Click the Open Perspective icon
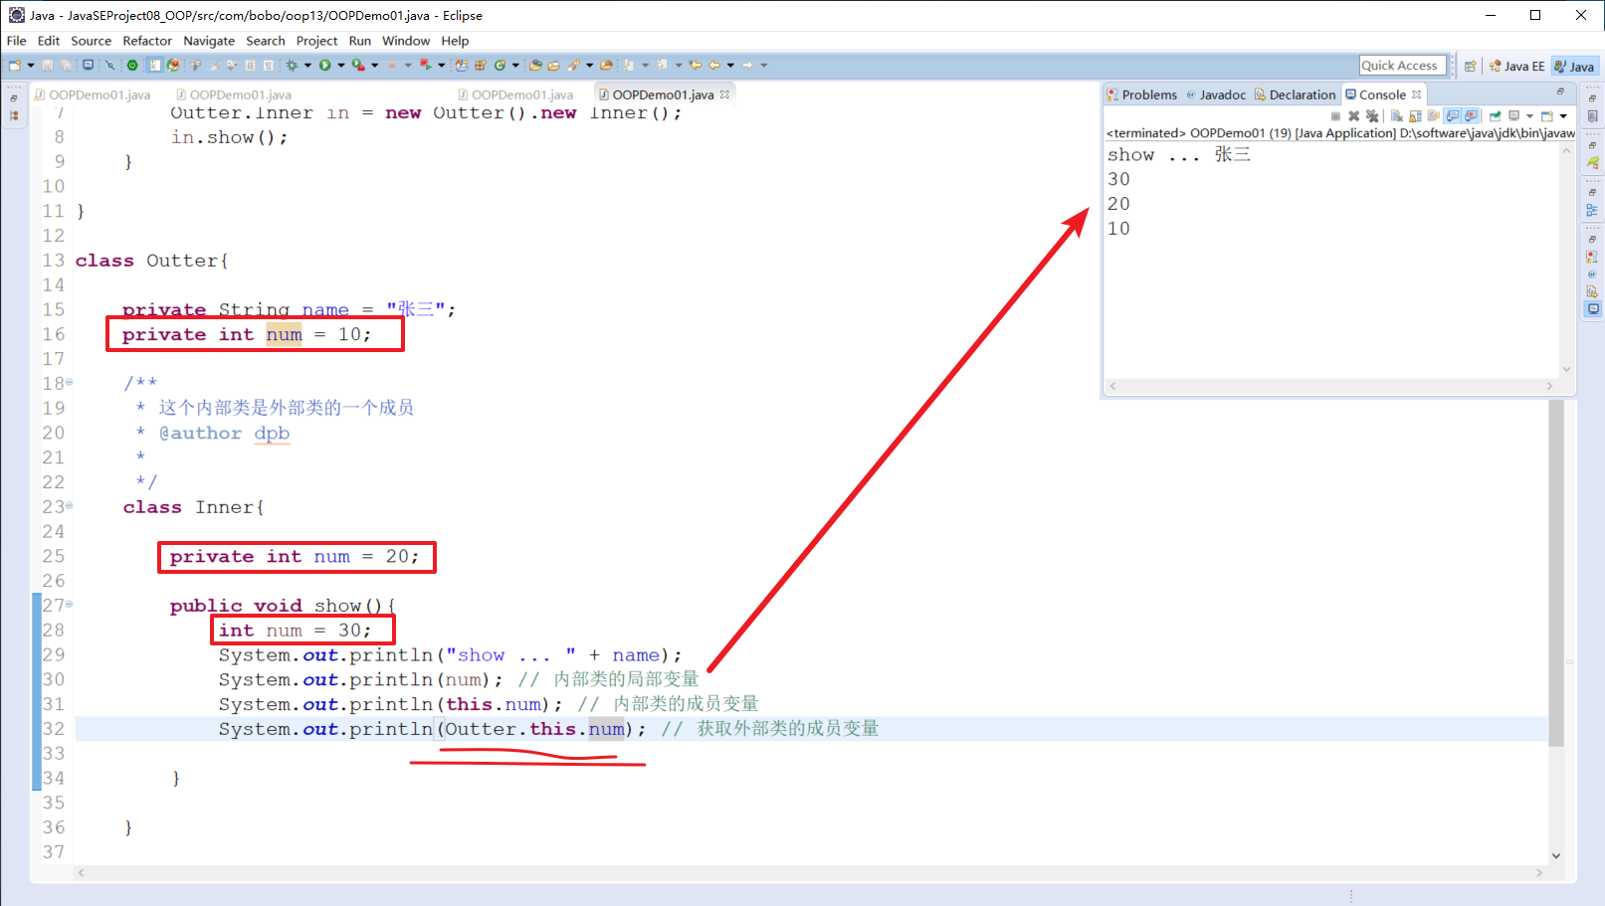 (x=1471, y=66)
